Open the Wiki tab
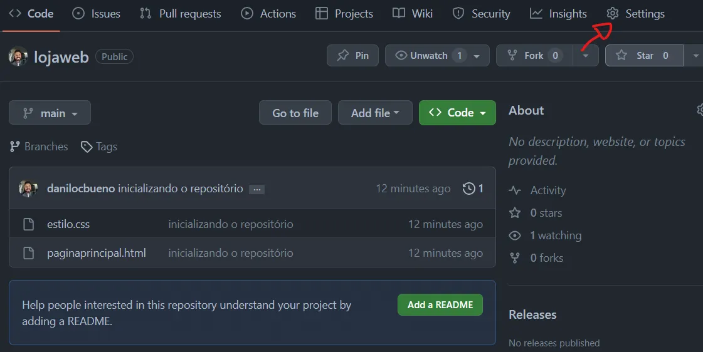 pyautogui.click(x=413, y=14)
